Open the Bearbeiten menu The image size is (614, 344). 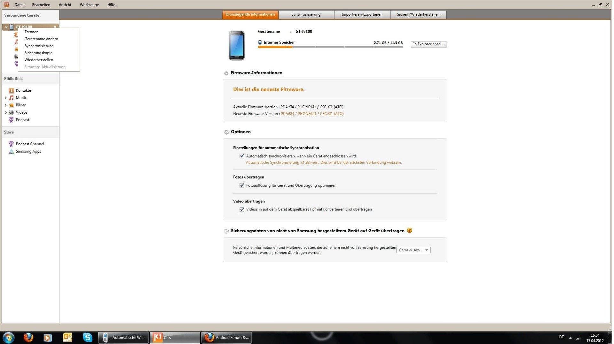[41, 5]
